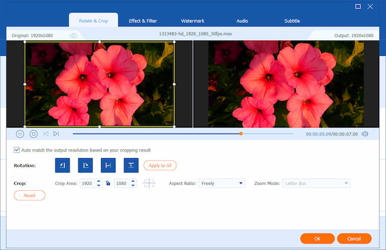Maximize the editor window
386x250 pixels.
pyautogui.click(x=358, y=6)
